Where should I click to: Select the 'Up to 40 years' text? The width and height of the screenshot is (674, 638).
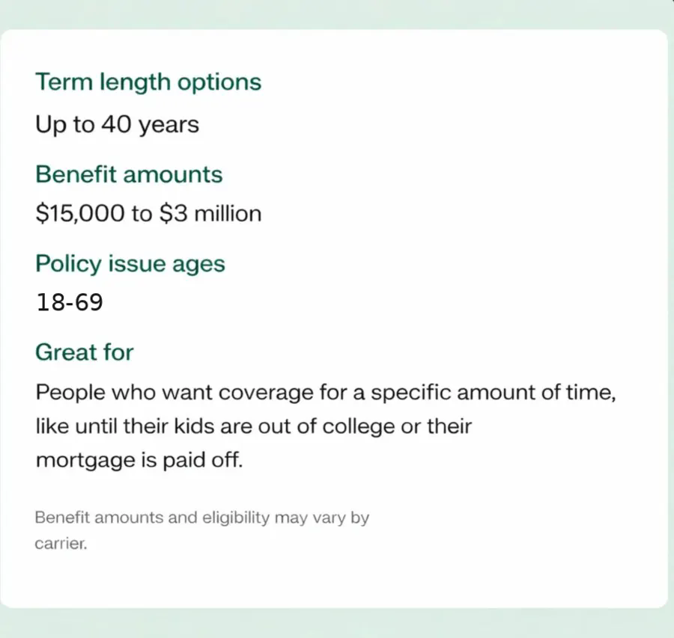[118, 125]
